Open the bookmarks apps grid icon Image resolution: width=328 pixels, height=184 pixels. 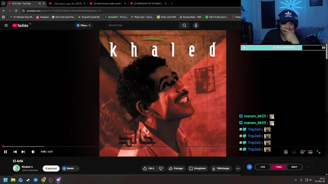[x=3, y=17]
